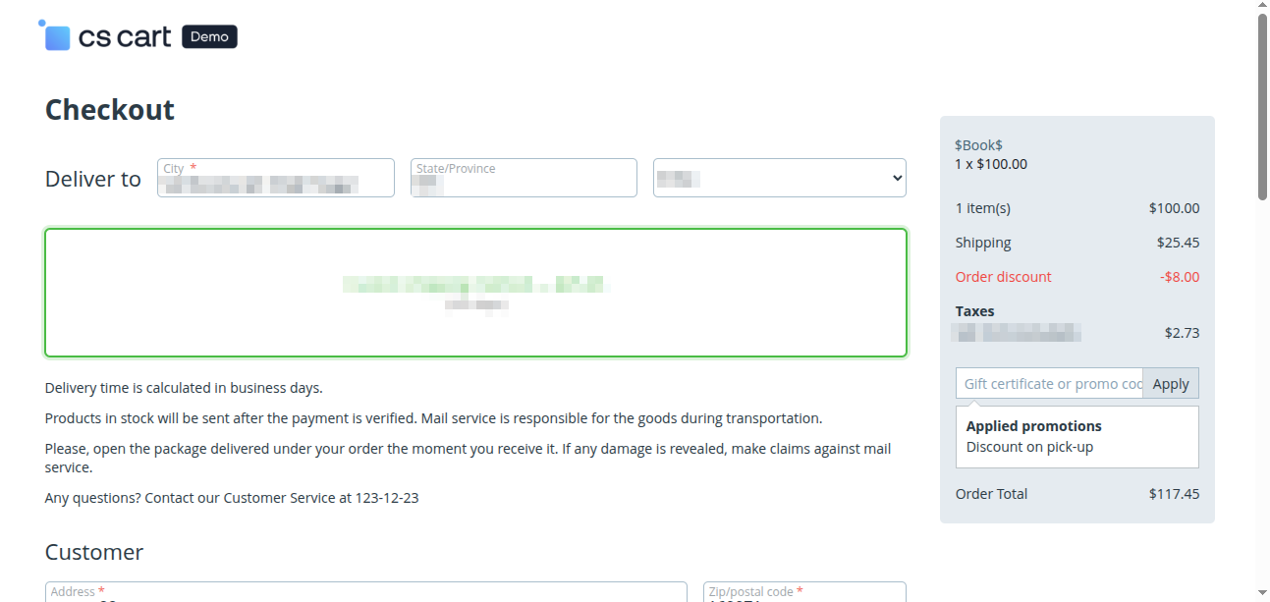Focus the City input field
Viewport: 1270px width, 602px height.
275,178
